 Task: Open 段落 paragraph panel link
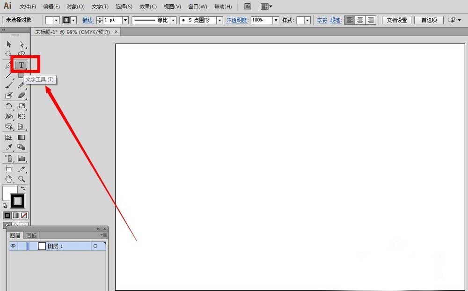point(336,20)
